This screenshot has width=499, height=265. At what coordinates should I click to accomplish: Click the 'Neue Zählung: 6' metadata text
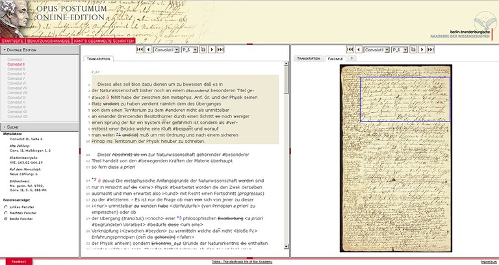(23, 174)
